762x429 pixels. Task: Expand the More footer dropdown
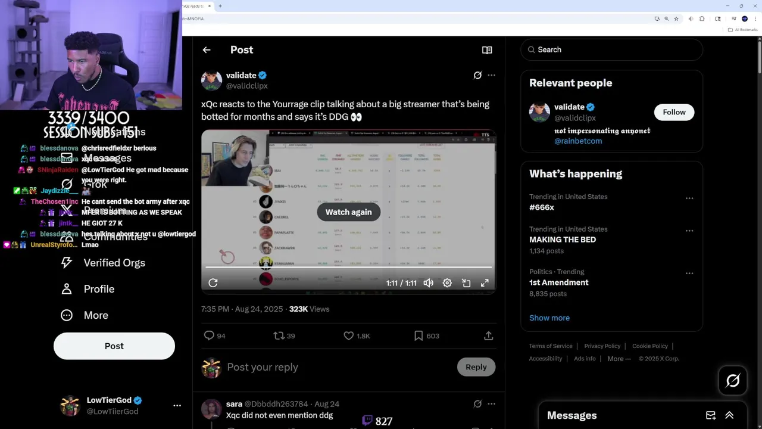(620, 359)
